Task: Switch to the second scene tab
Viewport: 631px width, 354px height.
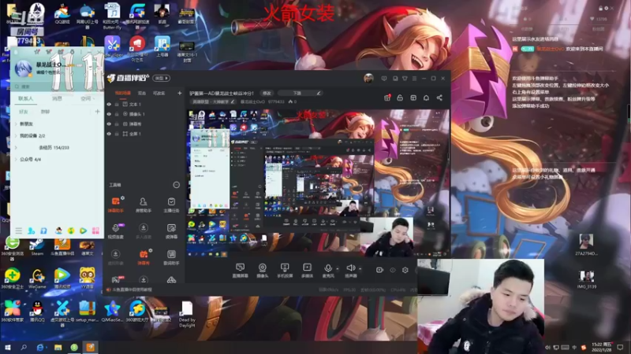Action: (x=142, y=93)
